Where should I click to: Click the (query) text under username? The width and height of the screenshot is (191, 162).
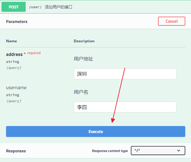[14, 101]
